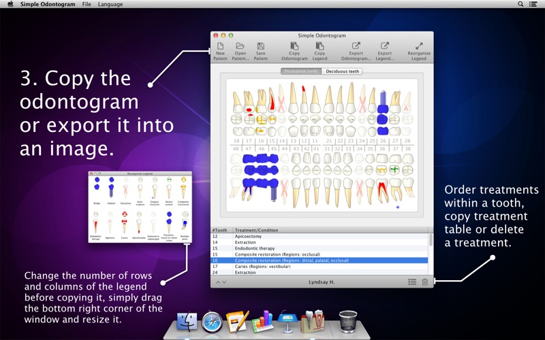Click Apicoectomy item in Reorganize Legend window

point(139,226)
